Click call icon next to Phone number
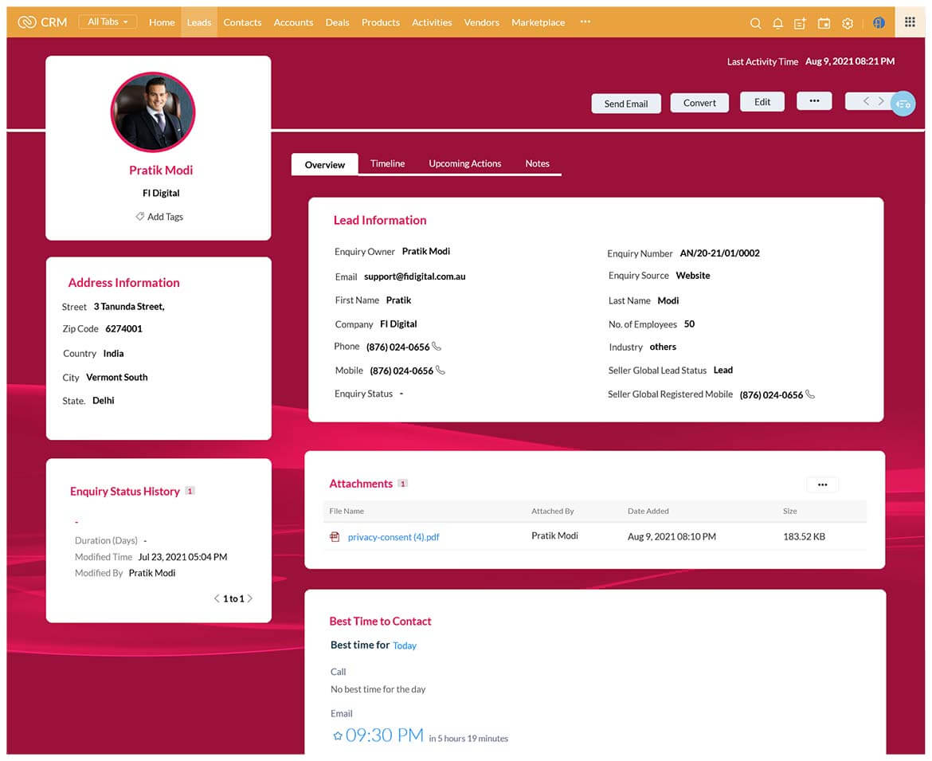The height and width of the screenshot is (761, 932). pos(437,347)
